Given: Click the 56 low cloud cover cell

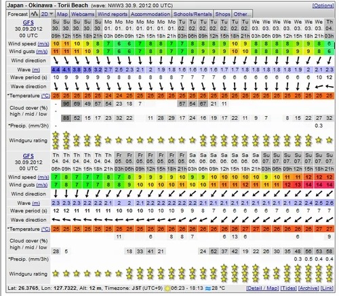Looking at the screenshot, I should pos(308,251).
